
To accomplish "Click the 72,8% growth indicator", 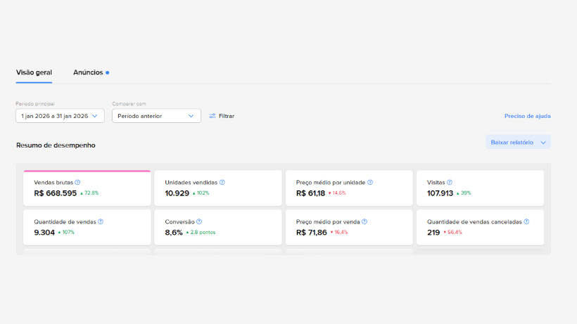I will coord(89,193).
